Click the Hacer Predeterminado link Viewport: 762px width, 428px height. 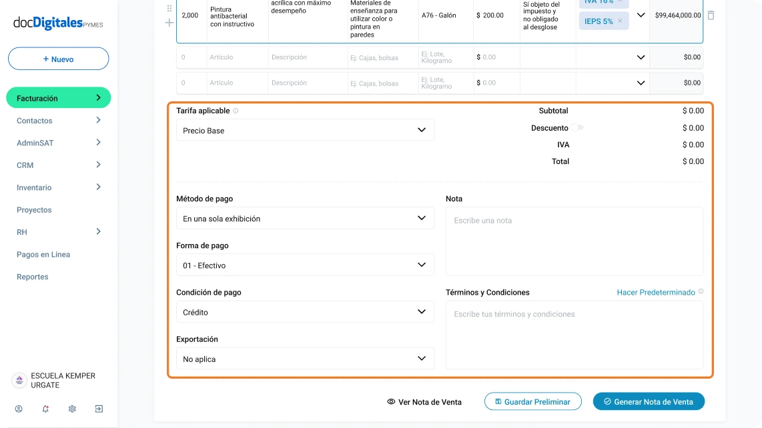656,292
